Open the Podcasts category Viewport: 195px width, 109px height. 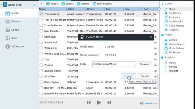[x=174, y=17]
